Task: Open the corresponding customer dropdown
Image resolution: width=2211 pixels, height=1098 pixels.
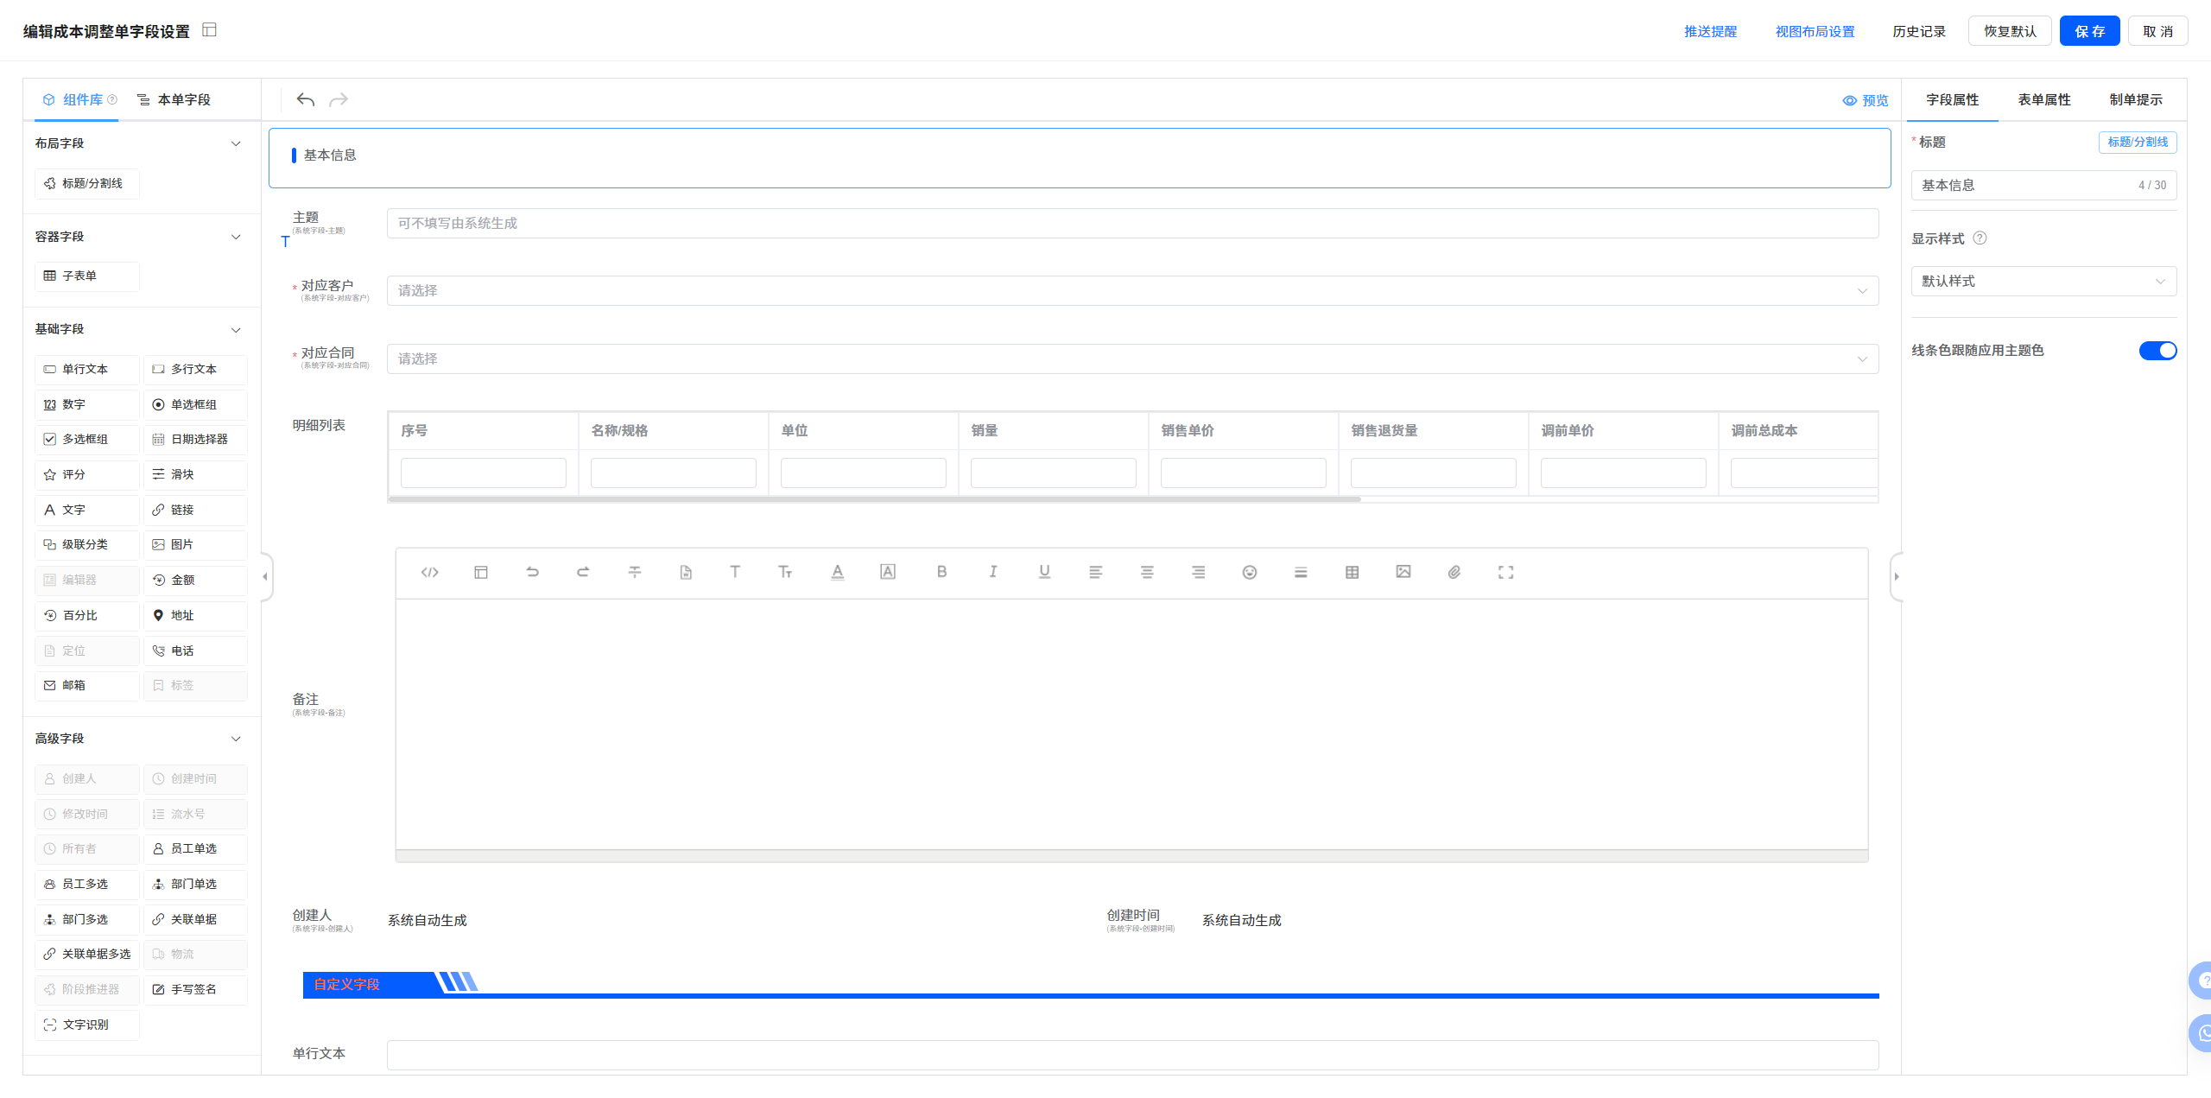Action: 1131,291
